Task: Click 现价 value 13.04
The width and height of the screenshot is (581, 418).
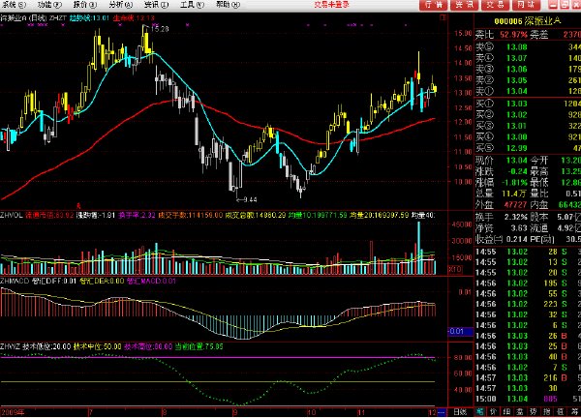Action: pos(516,161)
